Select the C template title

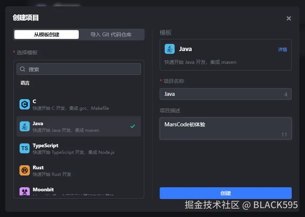tap(35, 101)
